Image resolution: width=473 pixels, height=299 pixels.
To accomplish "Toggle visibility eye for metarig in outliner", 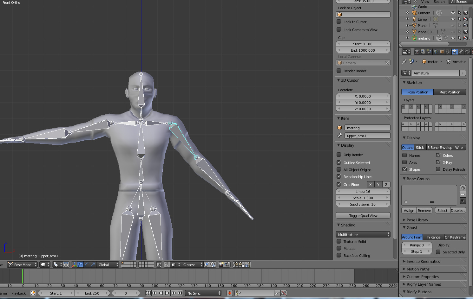I will click(453, 38).
